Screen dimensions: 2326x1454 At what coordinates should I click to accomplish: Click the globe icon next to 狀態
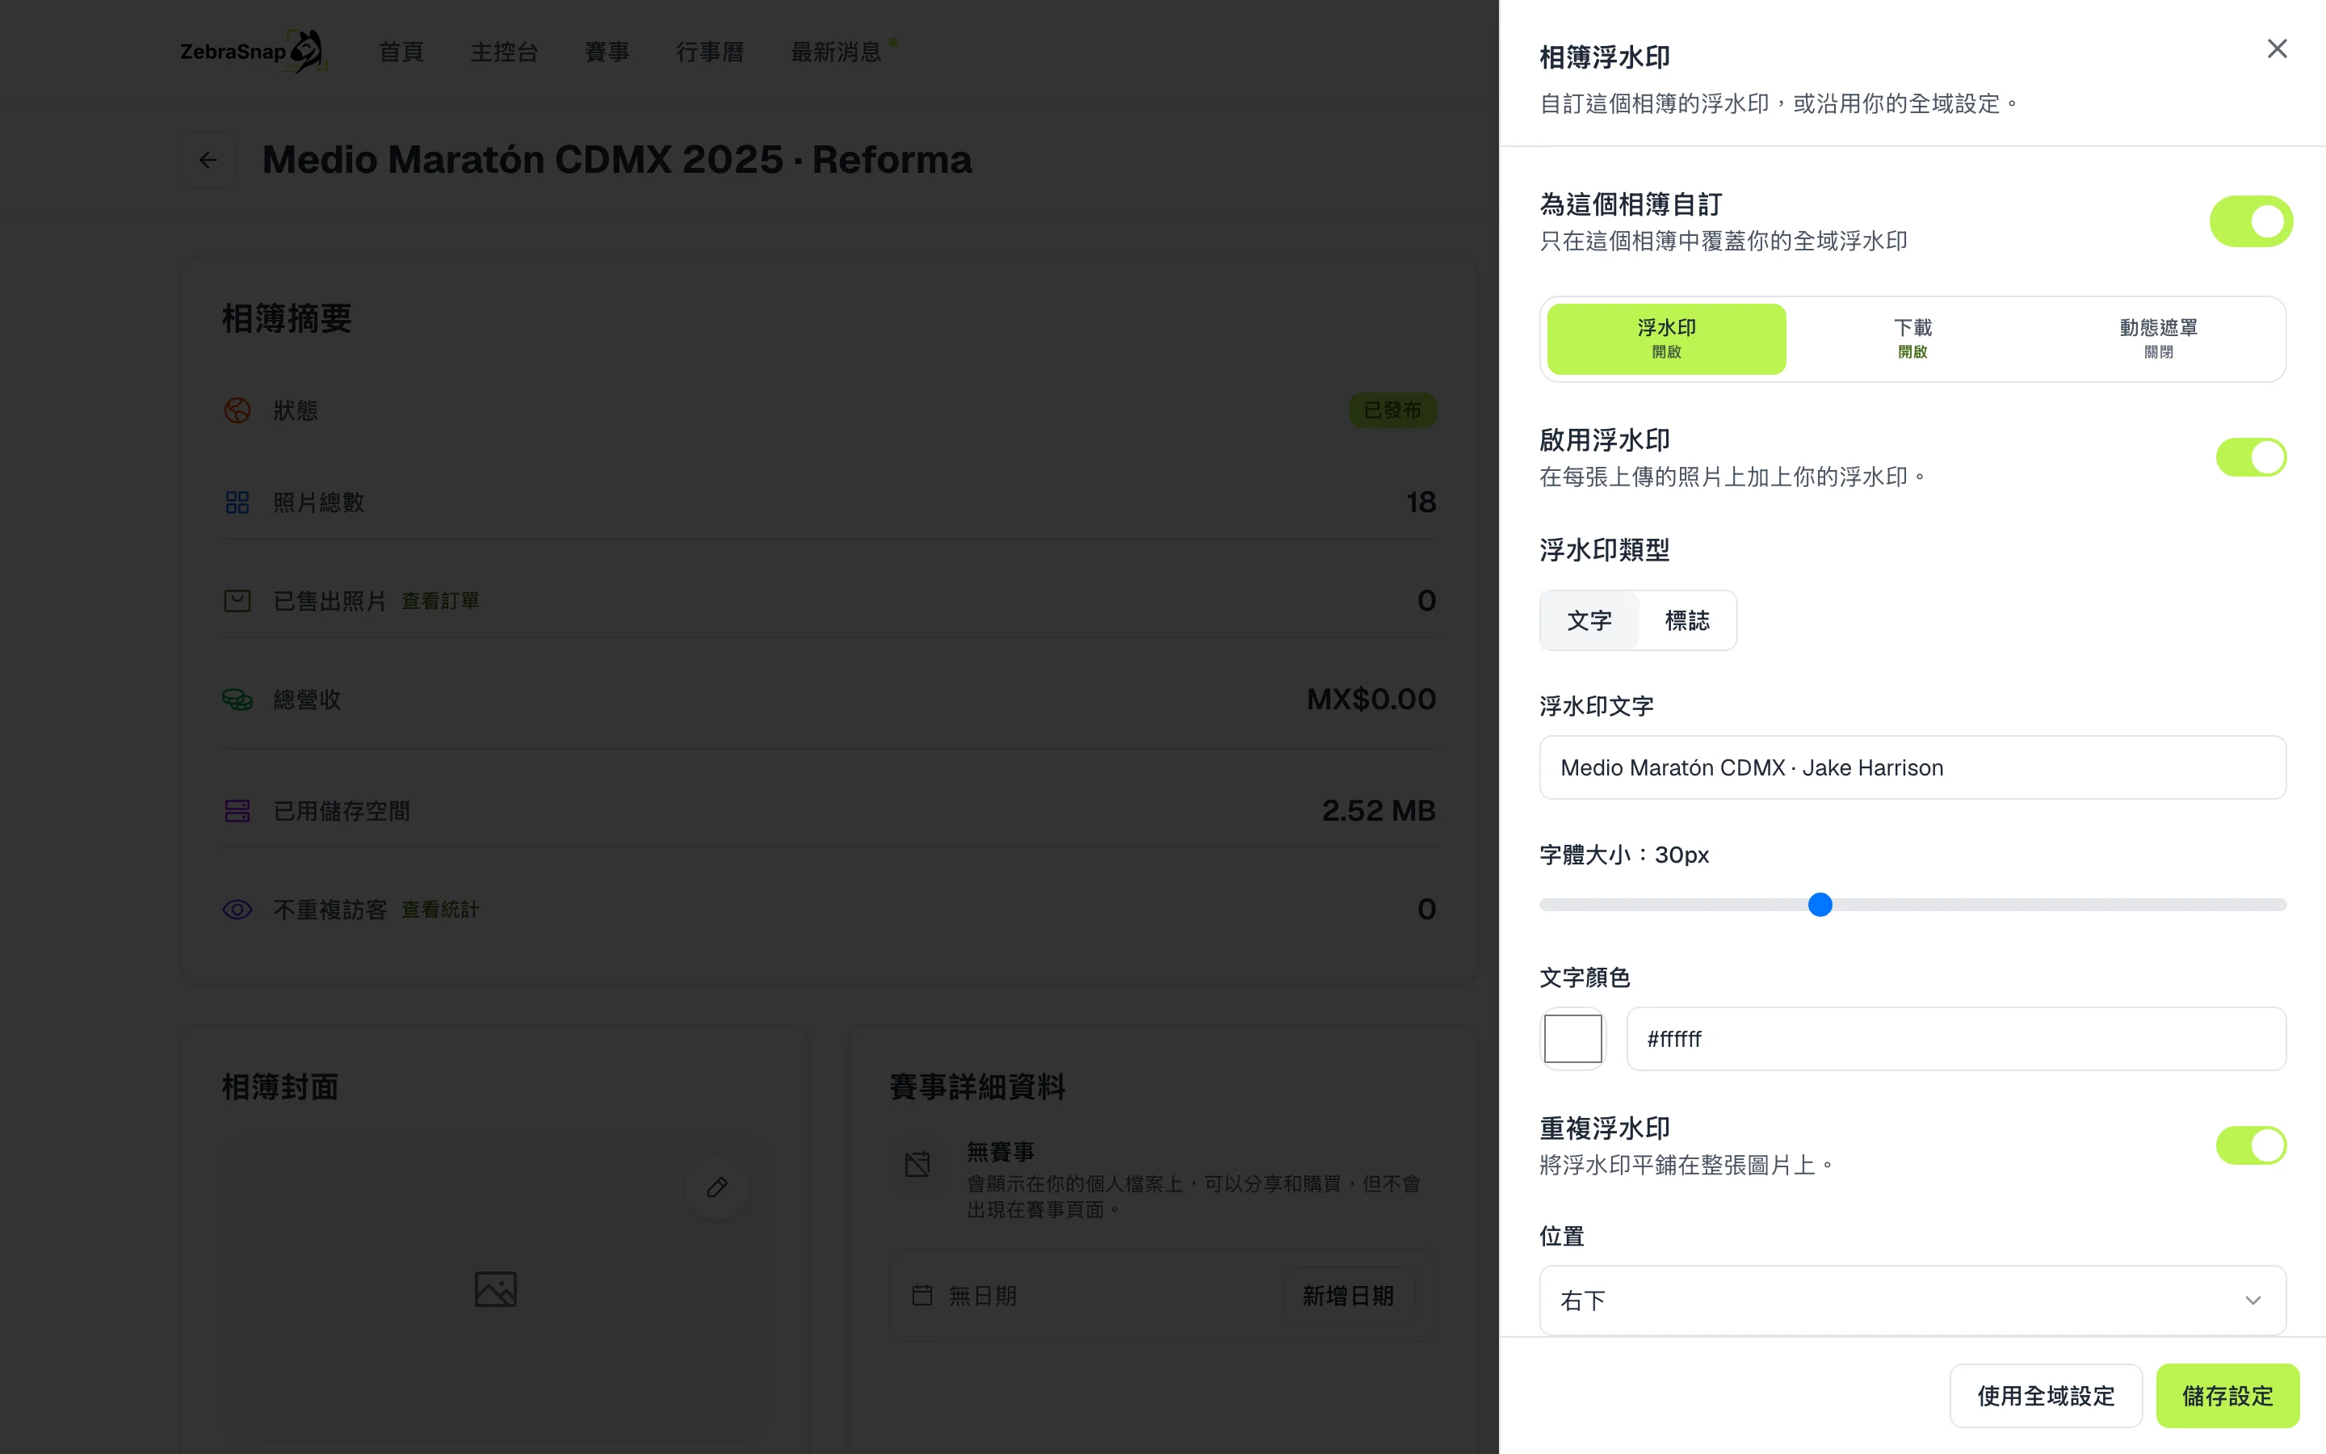237,410
